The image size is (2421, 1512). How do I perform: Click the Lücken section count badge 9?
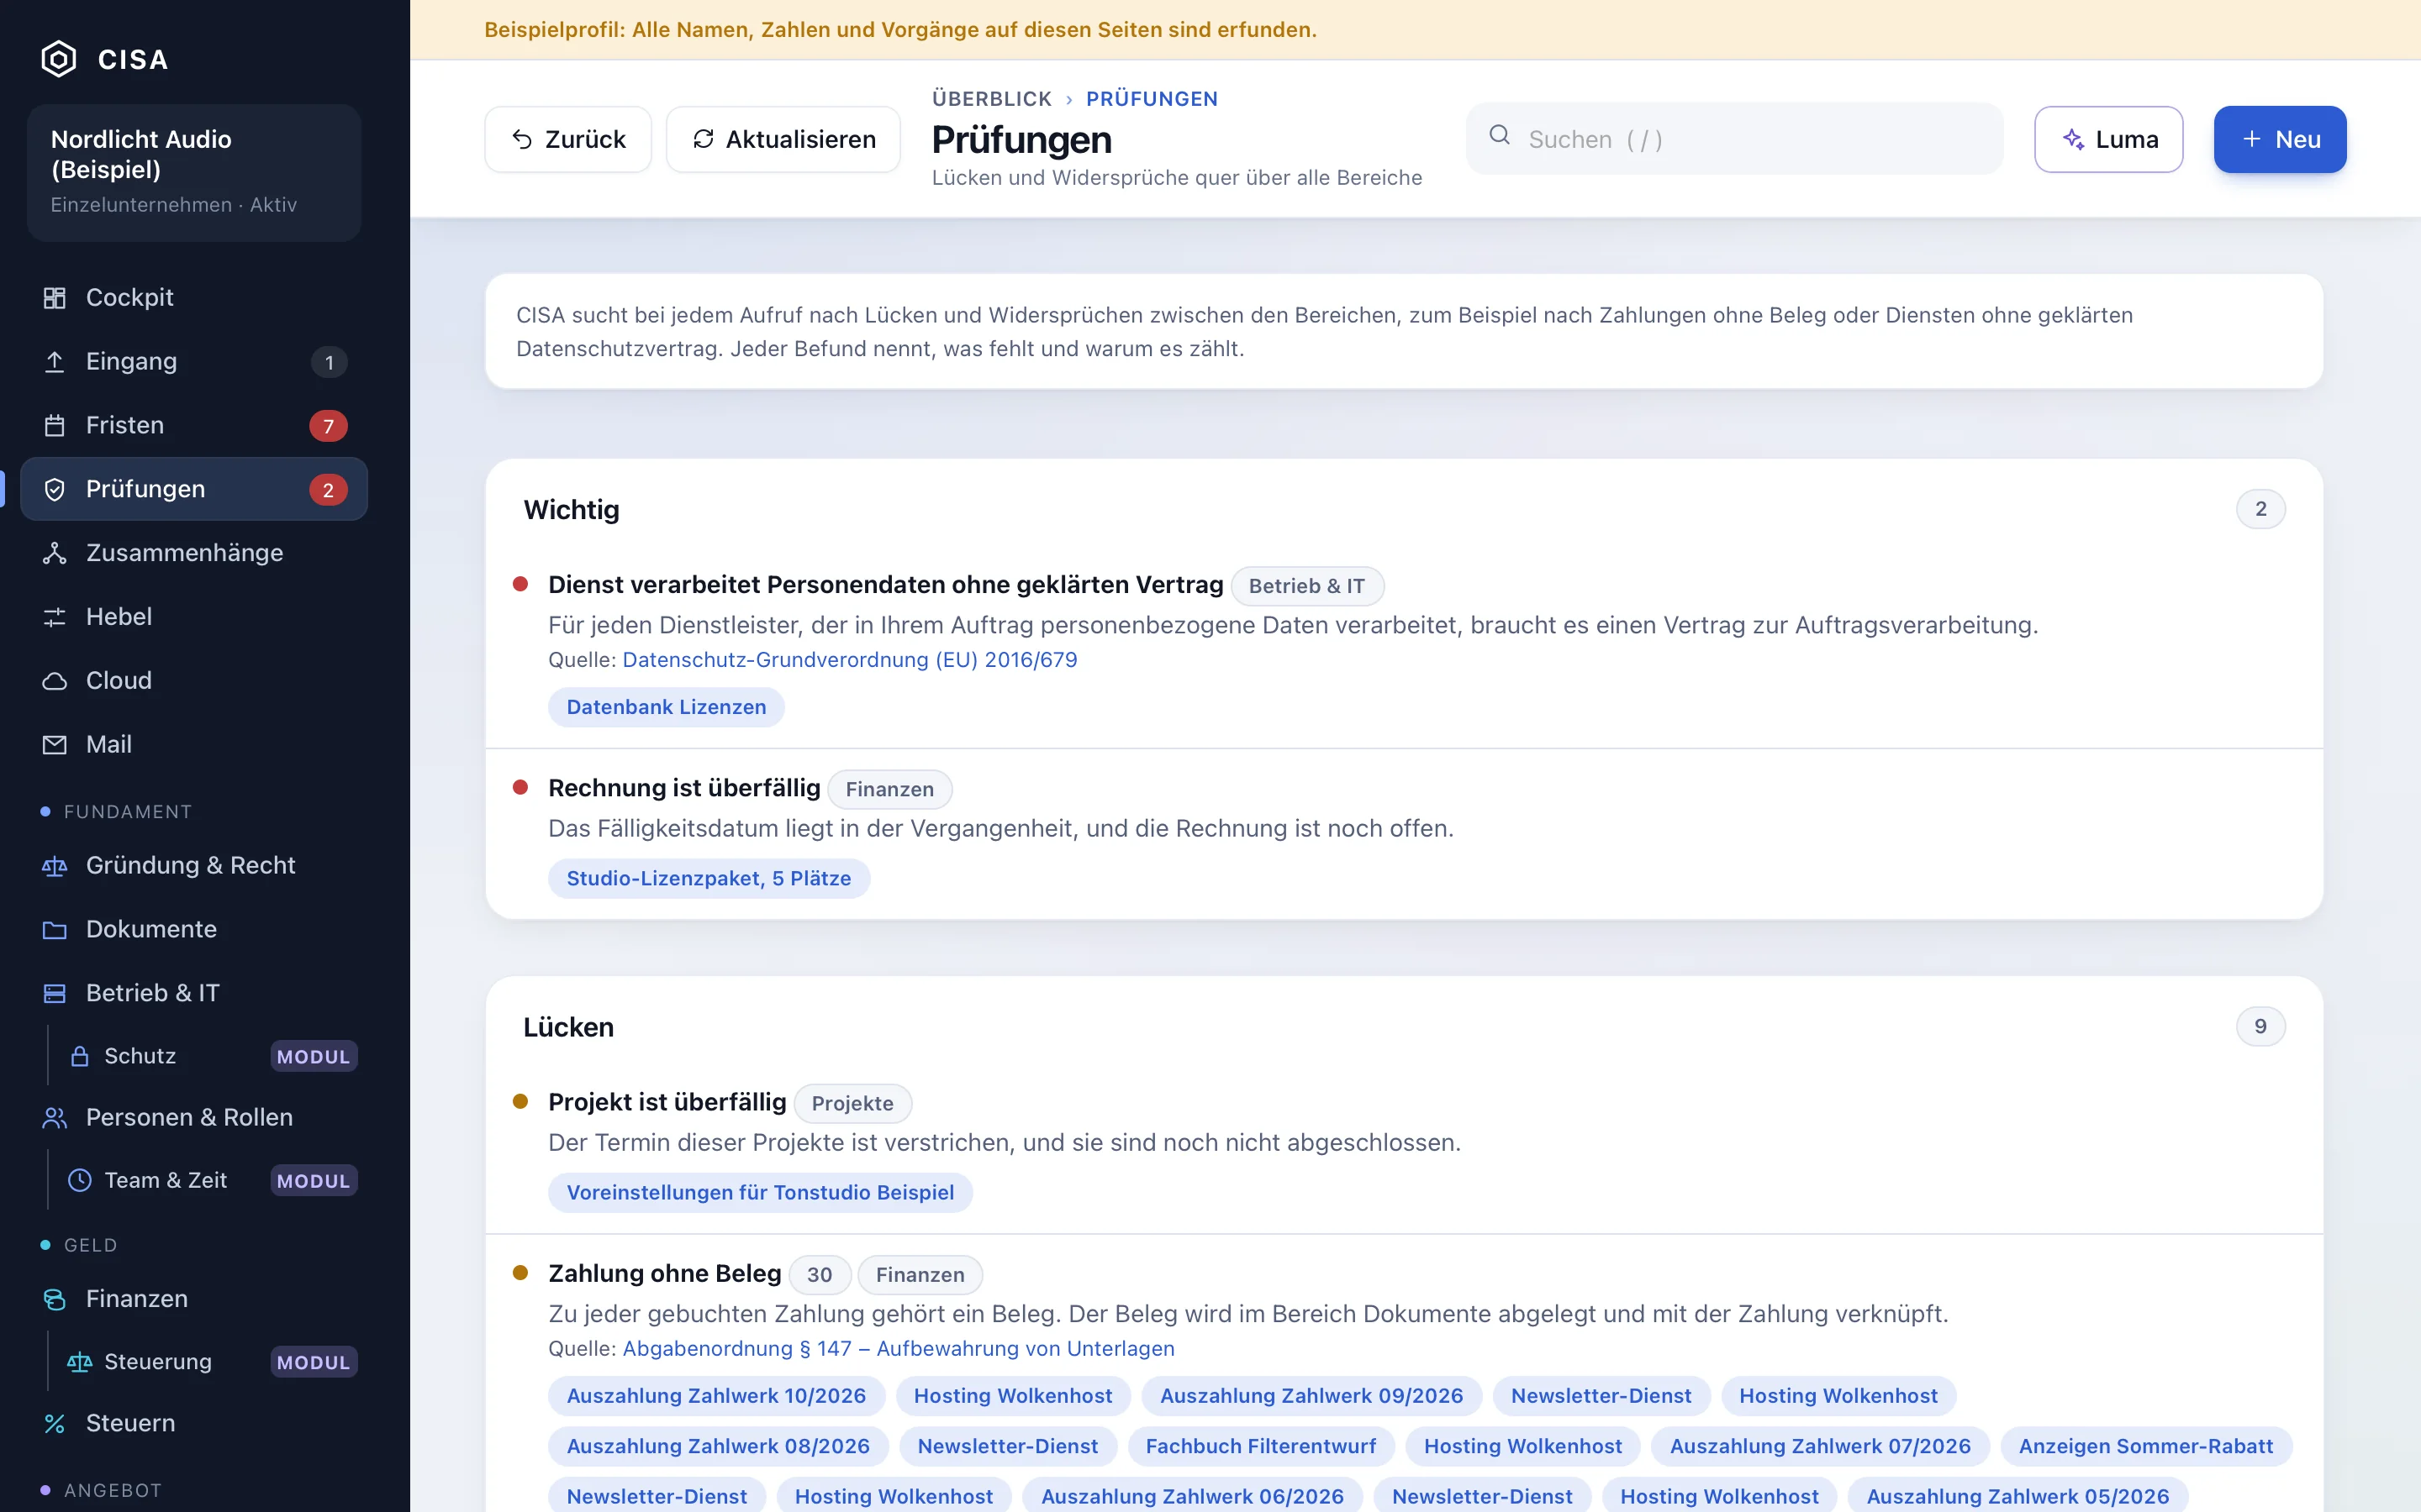coord(2260,1027)
